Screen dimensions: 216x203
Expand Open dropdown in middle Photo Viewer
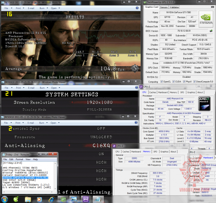pyautogui.click(x=59, y=88)
